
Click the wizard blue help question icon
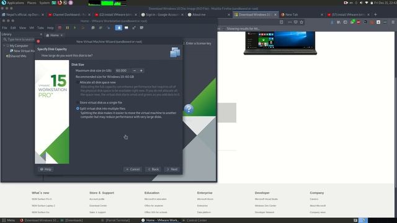(189, 109)
